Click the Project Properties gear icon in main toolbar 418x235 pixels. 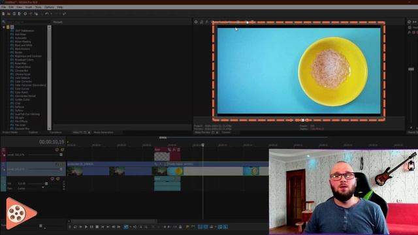pyautogui.click(x=25, y=14)
